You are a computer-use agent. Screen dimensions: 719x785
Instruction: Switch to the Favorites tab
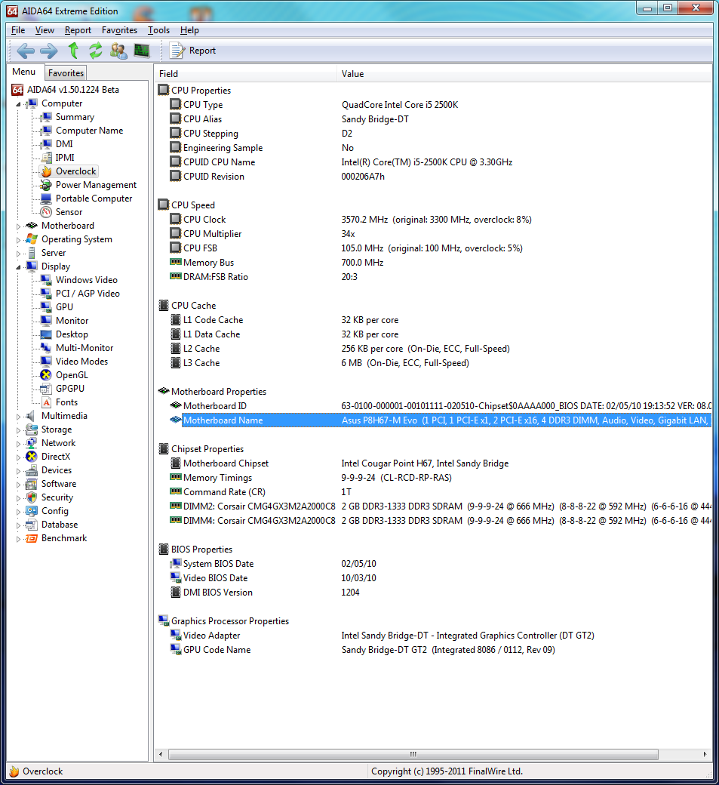(x=66, y=73)
